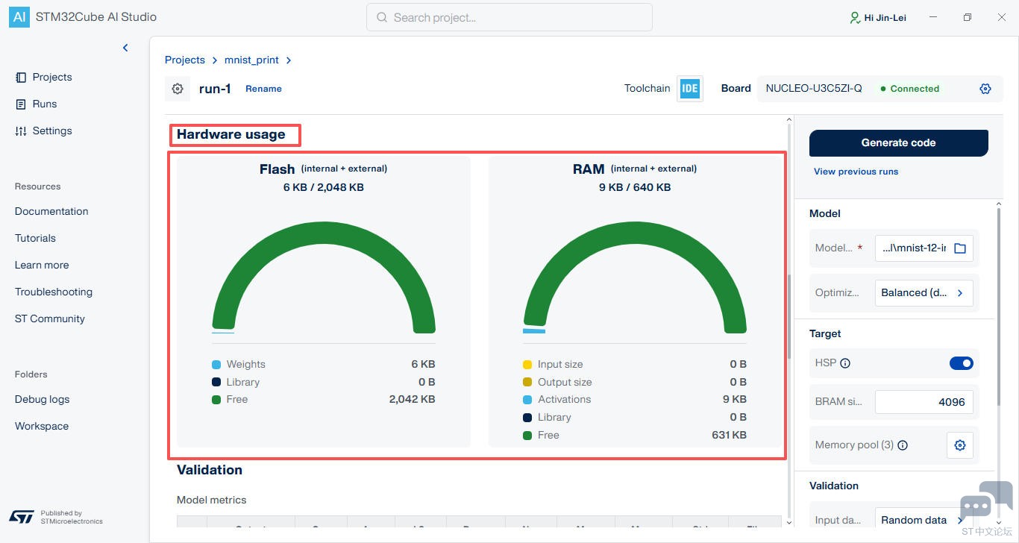Minimize the application window
Image resolution: width=1019 pixels, height=543 pixels.
tap(933, 17)
